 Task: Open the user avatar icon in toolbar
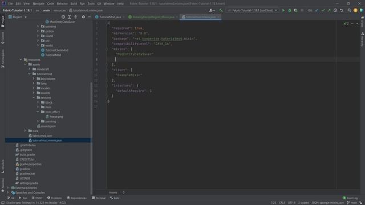click(x=355, y=10)
